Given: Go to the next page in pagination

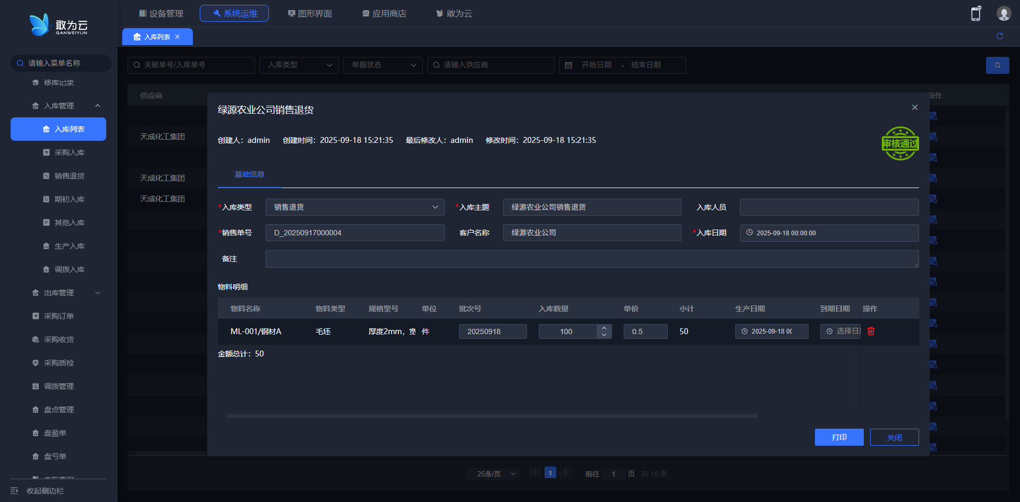Looking at the screenshot, I should coord(565,473).
